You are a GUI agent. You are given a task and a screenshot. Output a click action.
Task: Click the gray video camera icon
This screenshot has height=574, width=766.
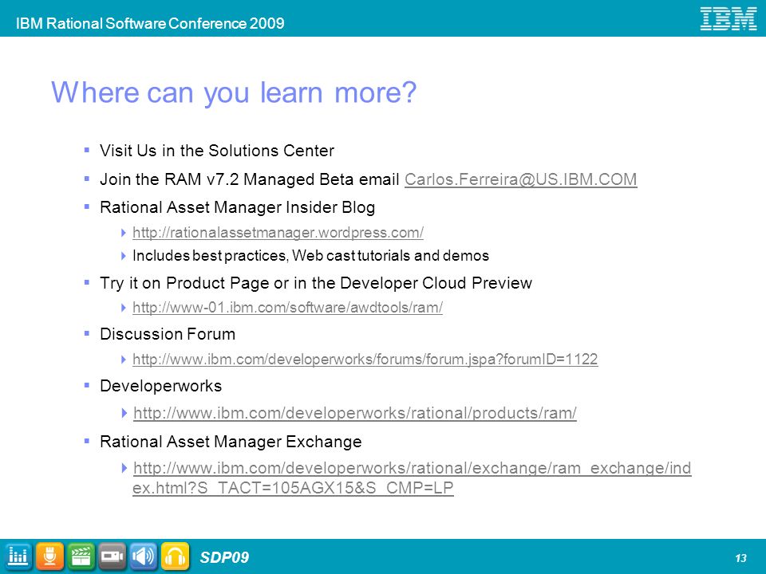[112, 556]
